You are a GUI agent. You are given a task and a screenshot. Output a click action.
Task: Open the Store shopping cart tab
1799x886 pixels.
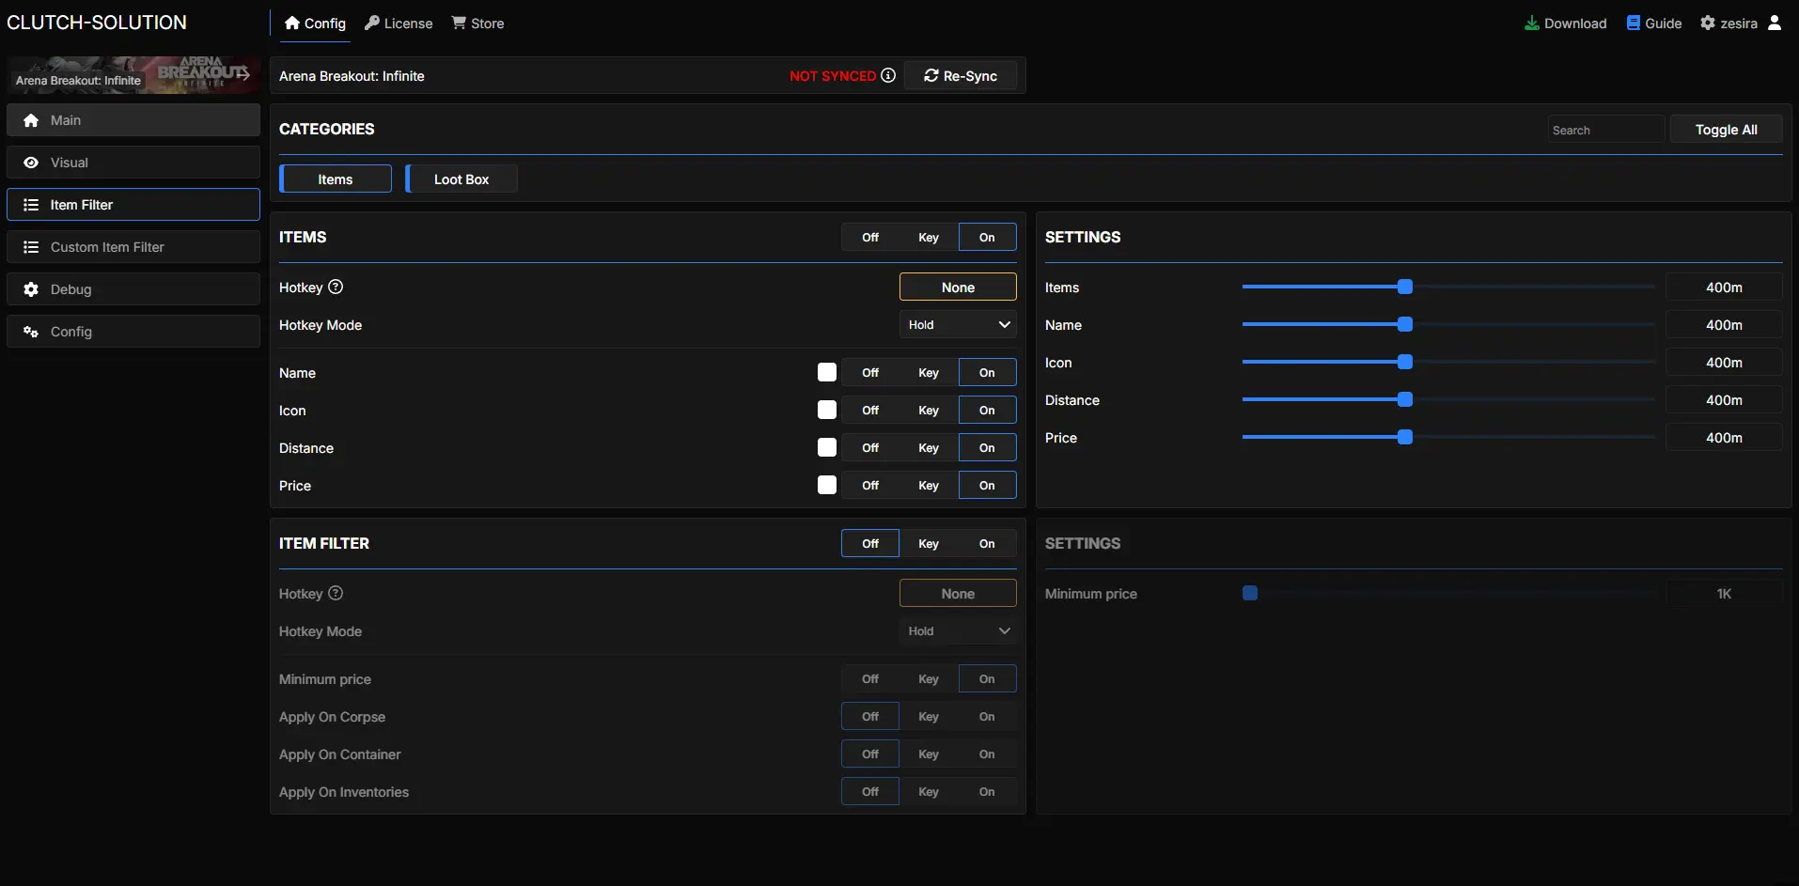pos(477,23)
